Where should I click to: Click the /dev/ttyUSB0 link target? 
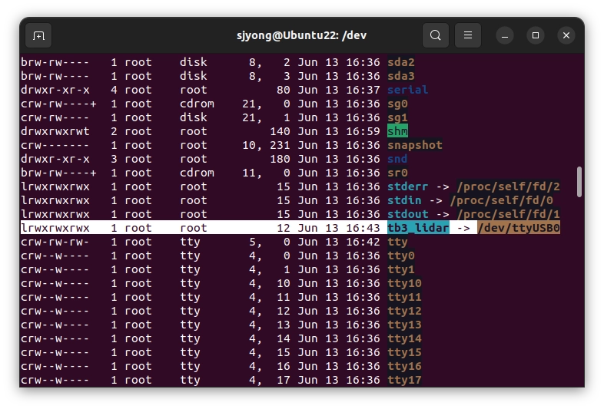(x=519, y=228)
